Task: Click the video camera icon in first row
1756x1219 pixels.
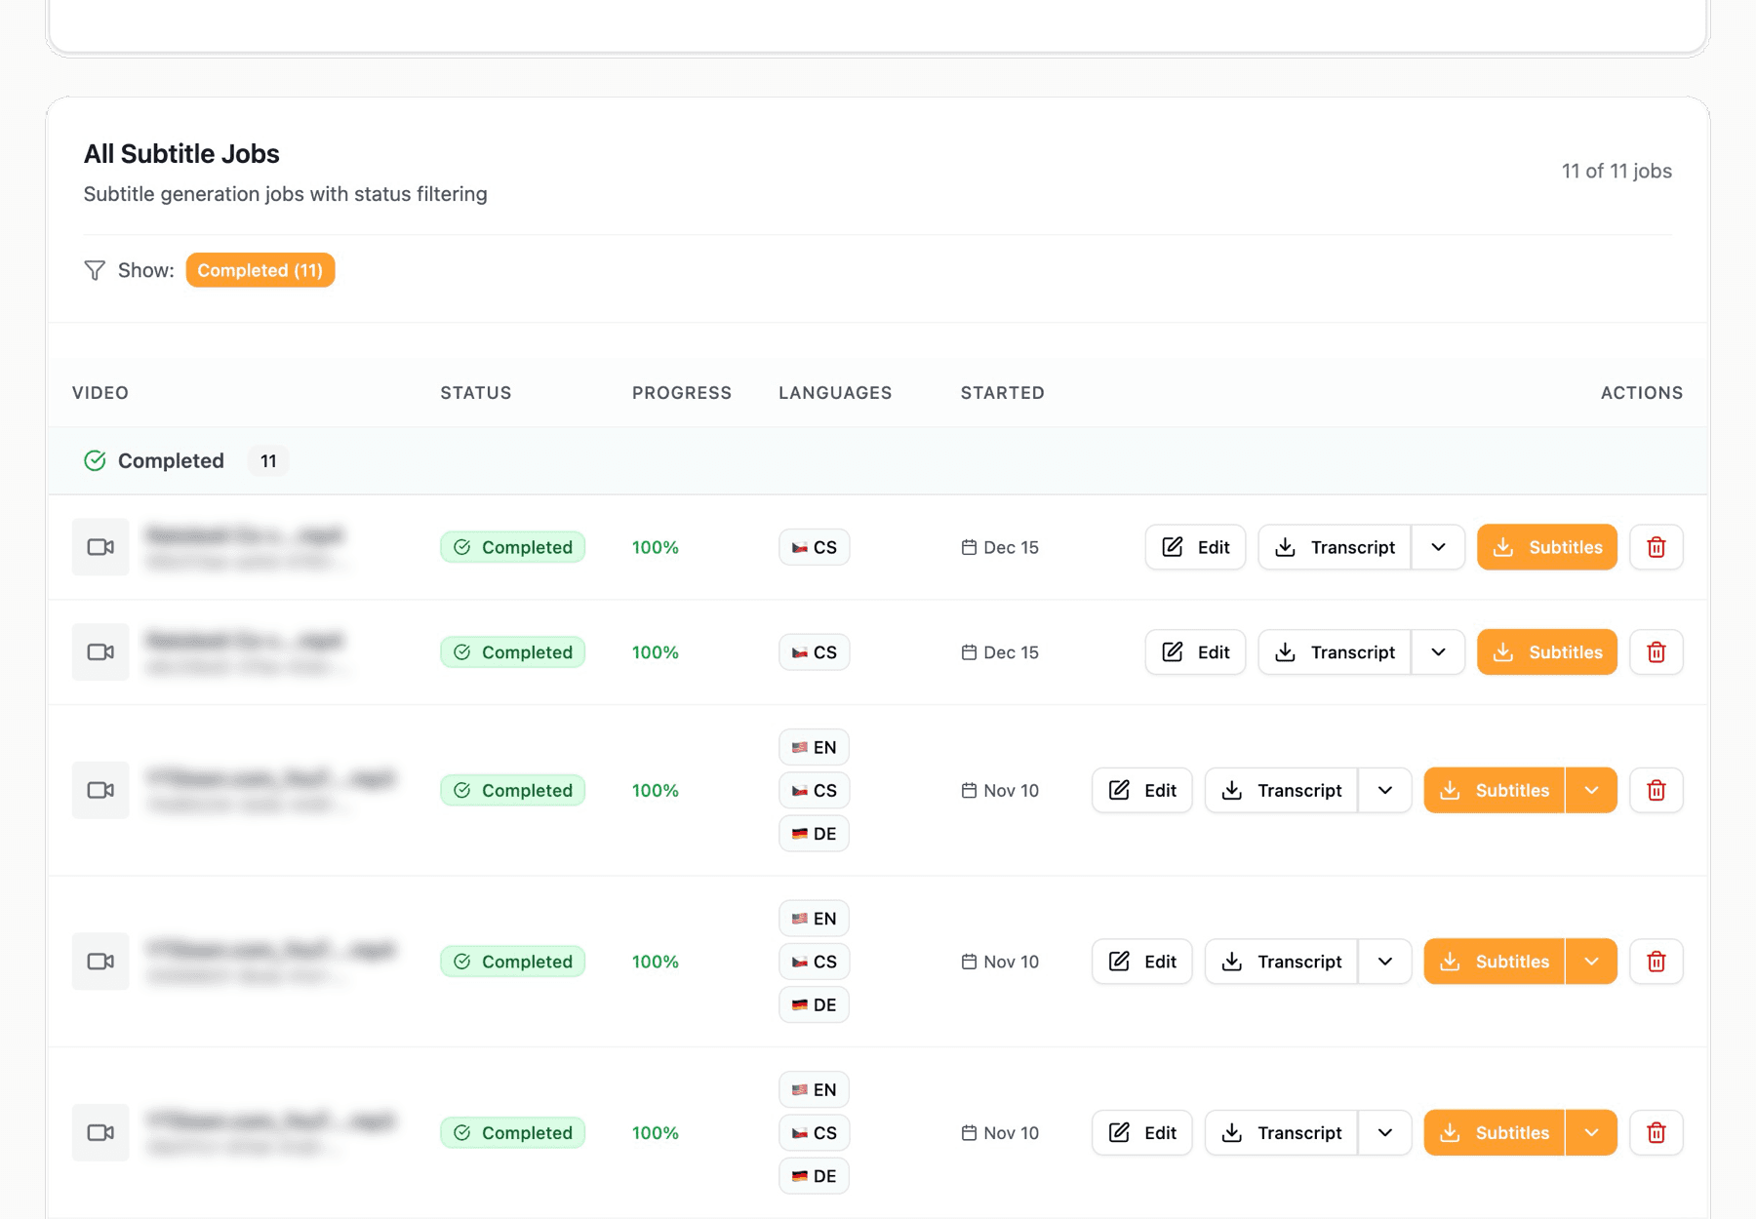Action: [x=100, y=547]
